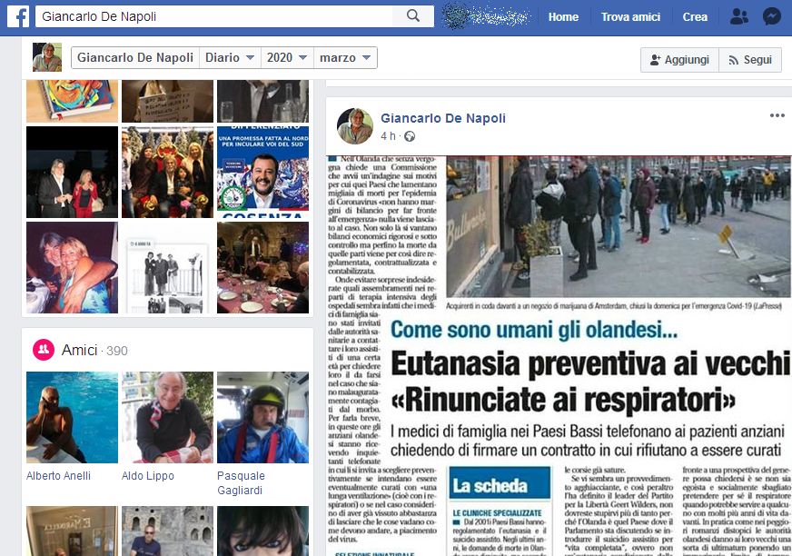
Task: Open the Christmas group photo with Santa
Action: pos(168,172)
